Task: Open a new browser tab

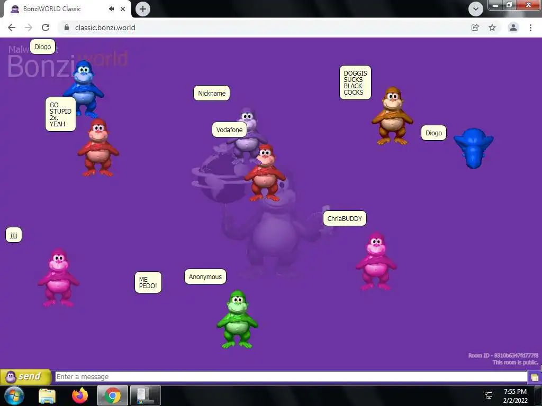Action: [143, 9]
